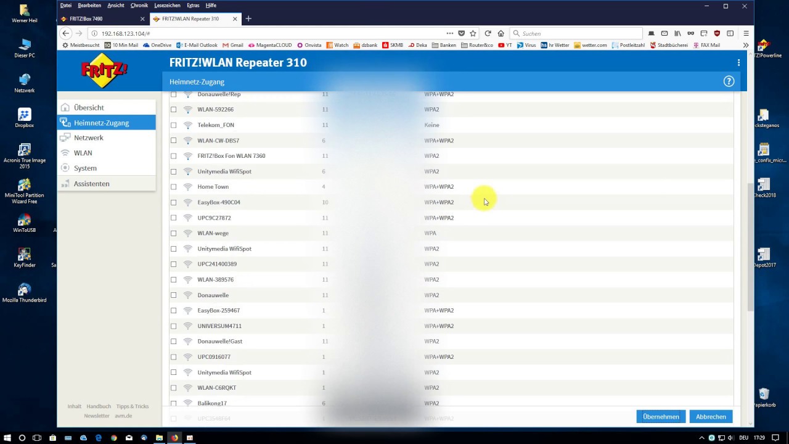The image size is (789, 444).
Task: Switch to FRITZ!Box 7490 tab
Action: (103, 18)
